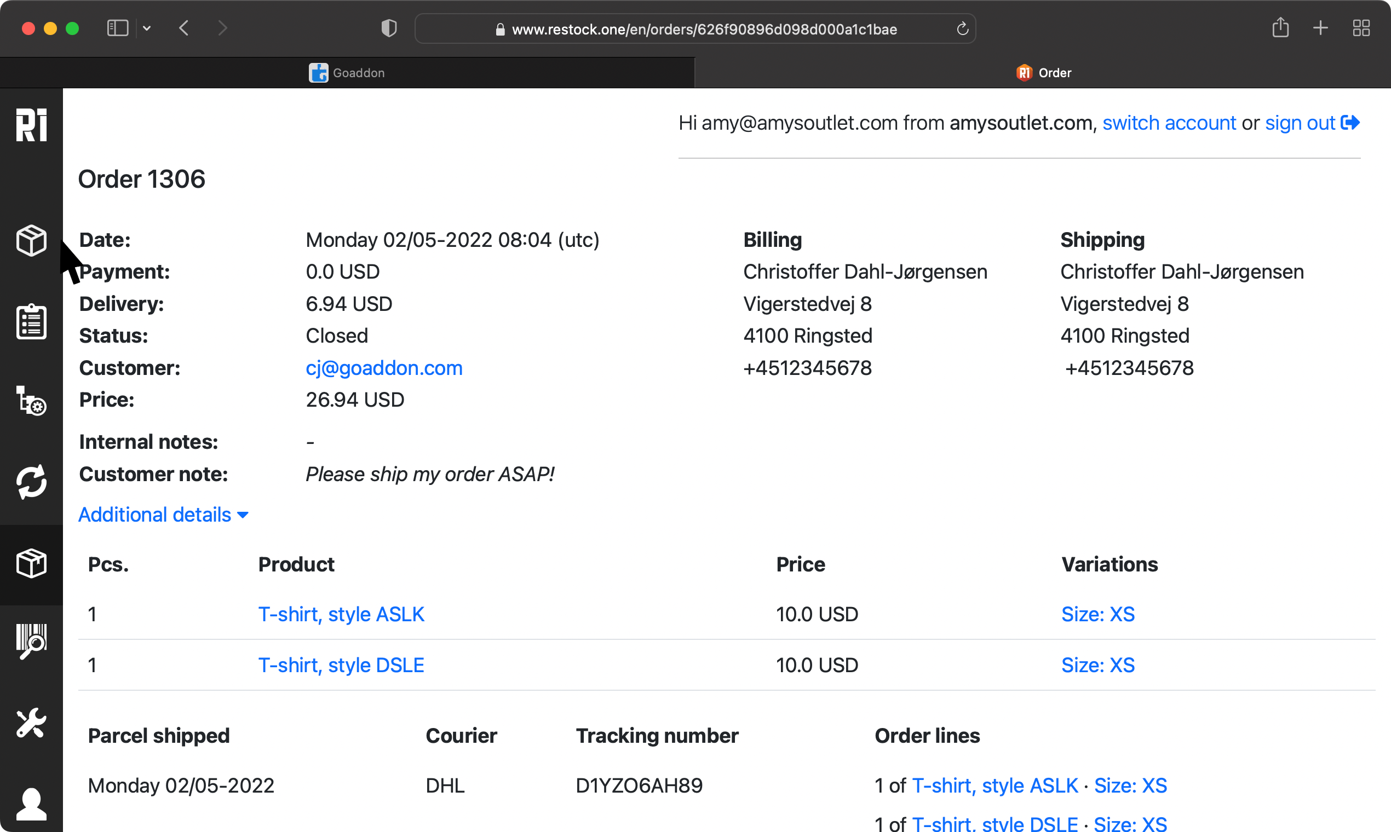
Task: Click the Restock R1 logo in sidebar
Action: [31, 124]
